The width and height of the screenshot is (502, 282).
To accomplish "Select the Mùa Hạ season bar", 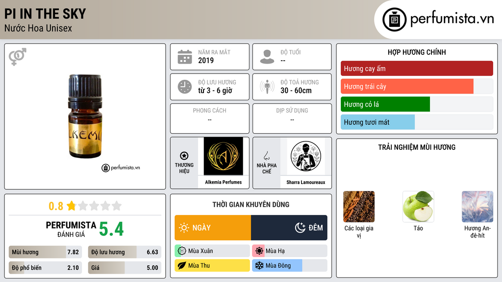I will click(289, 251).
